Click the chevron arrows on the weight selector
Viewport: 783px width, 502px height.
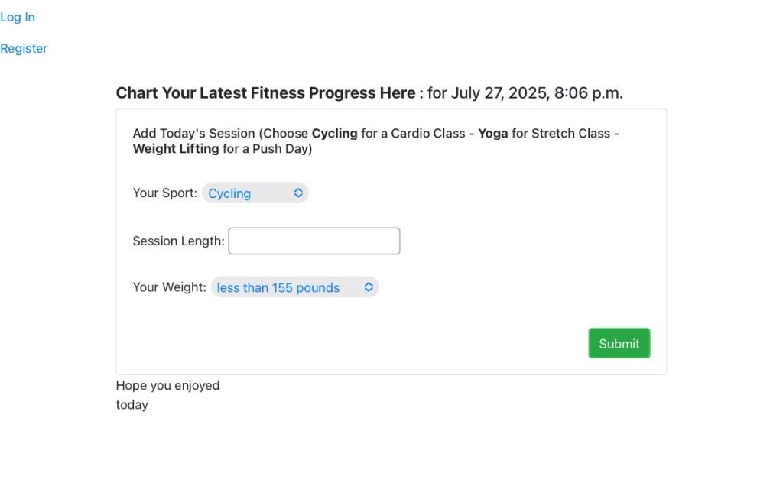(x=369, y=287)
